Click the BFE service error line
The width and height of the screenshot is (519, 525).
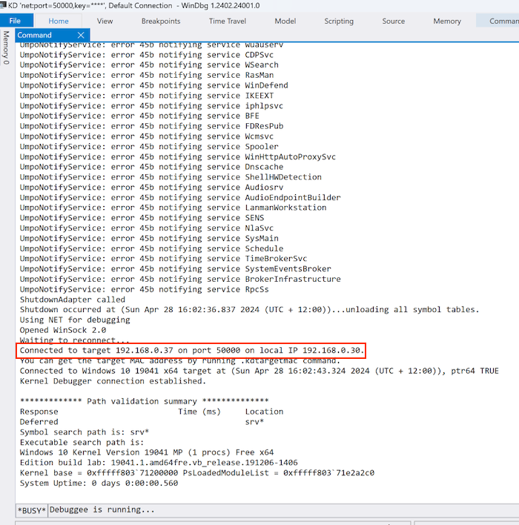(139, 116)
